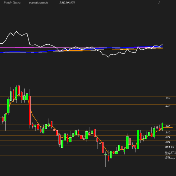
Task: Click the 'Weekly Charts' title text
Action: coord(12,2)
